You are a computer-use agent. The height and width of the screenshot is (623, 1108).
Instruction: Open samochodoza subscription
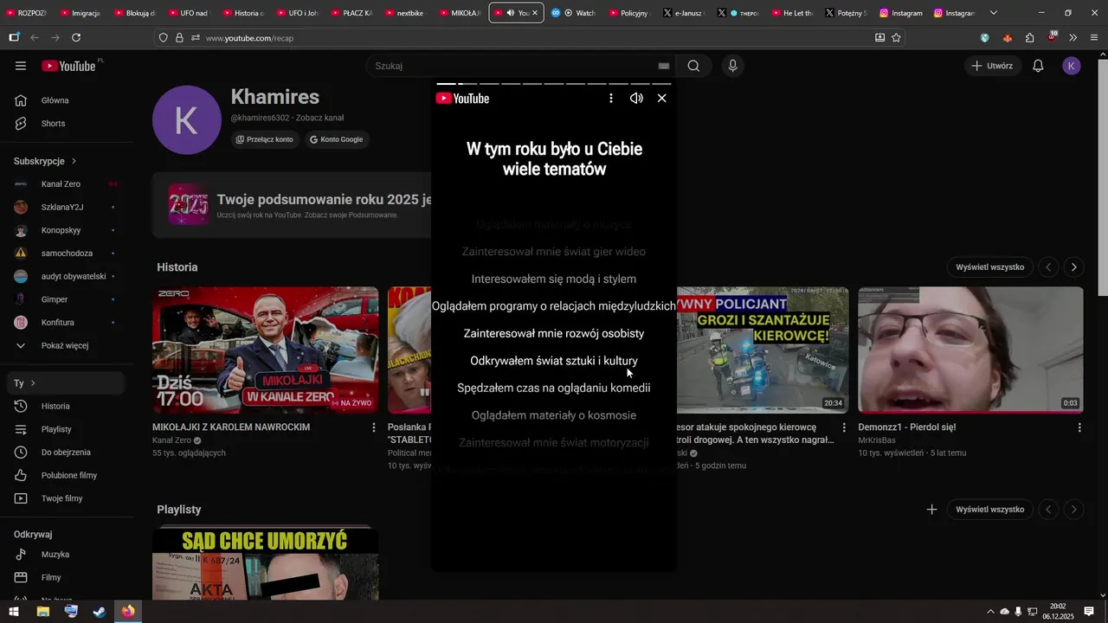pos(68,254)
